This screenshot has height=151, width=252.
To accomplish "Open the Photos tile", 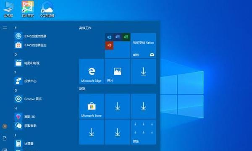I will click(118, 71).
